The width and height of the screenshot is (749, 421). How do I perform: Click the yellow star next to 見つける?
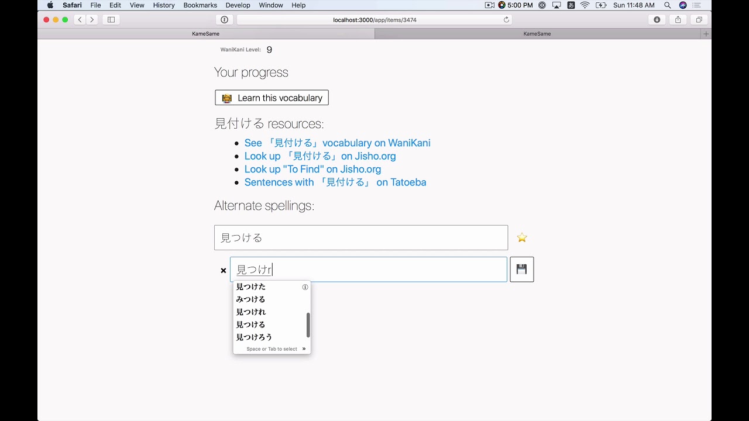(522, 237)
